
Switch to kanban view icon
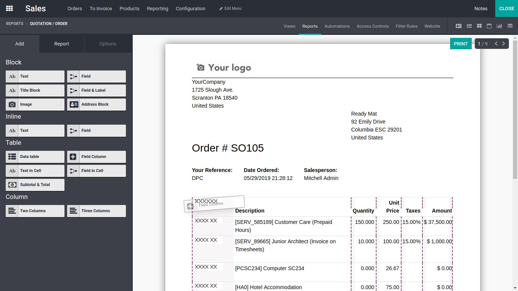[479, 26]
